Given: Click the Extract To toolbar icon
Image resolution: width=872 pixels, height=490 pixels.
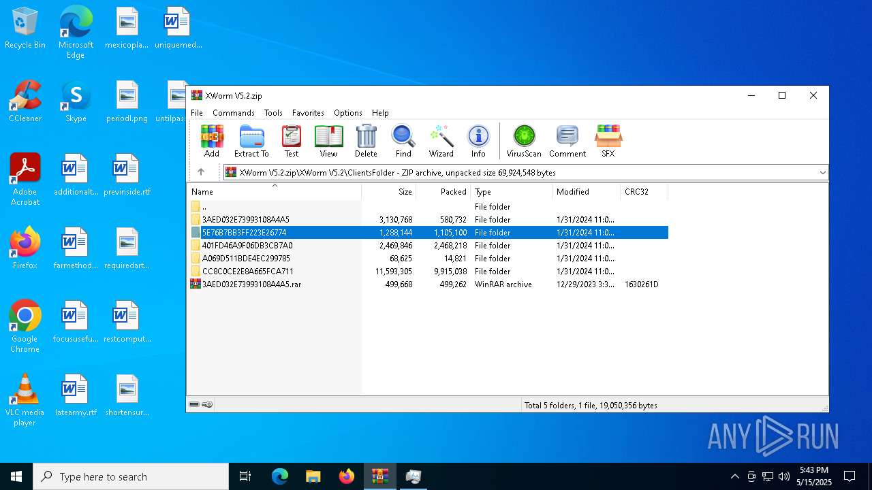Looking at the screenshot, I should coord(251,142).
